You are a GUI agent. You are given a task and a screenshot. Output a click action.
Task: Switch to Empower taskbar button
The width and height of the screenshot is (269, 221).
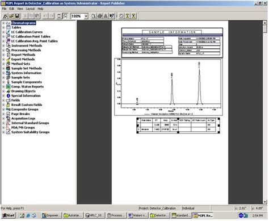(x=52, y=215)
